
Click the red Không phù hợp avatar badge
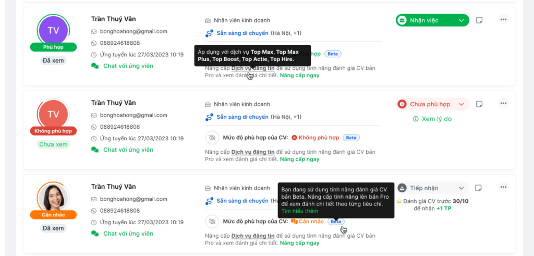53,131
